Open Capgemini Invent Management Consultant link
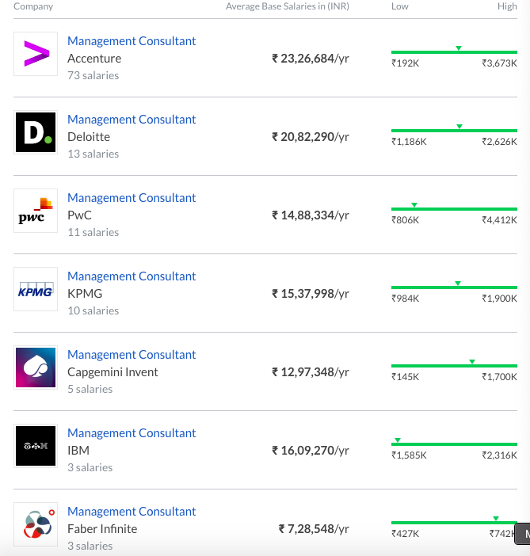Screen dimensions: 530x556 coord(132,355)
